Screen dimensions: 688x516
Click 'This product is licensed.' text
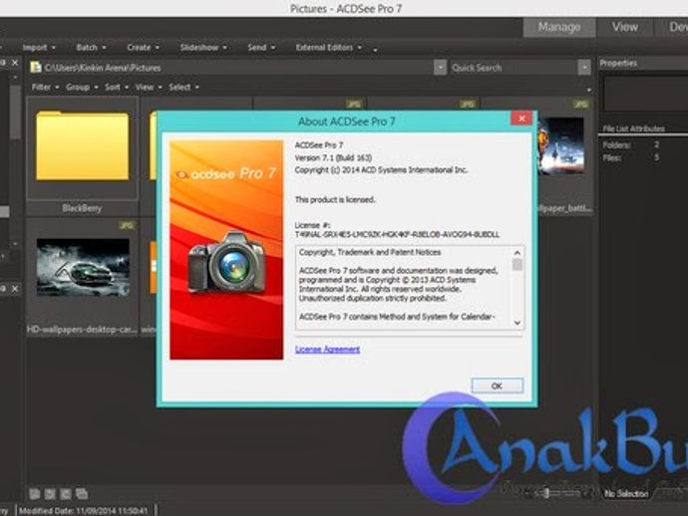[335, 199]
